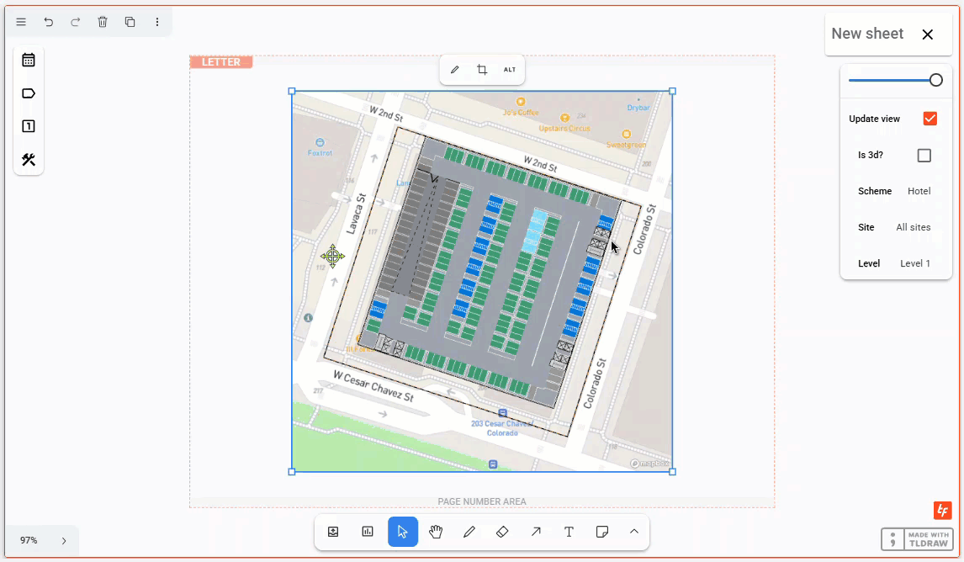Open the Site dropdown showing All sites

click(913, 227)
